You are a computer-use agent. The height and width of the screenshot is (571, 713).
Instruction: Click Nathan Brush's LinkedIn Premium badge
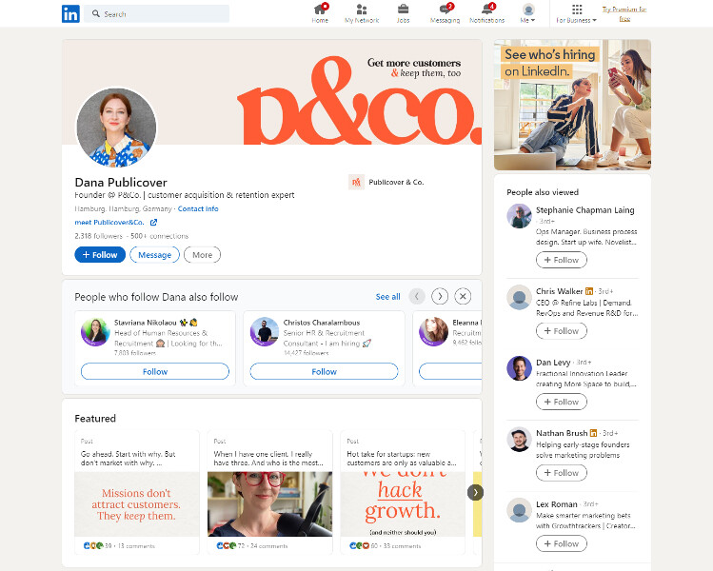pyautogui.click(x=593, y=433)
